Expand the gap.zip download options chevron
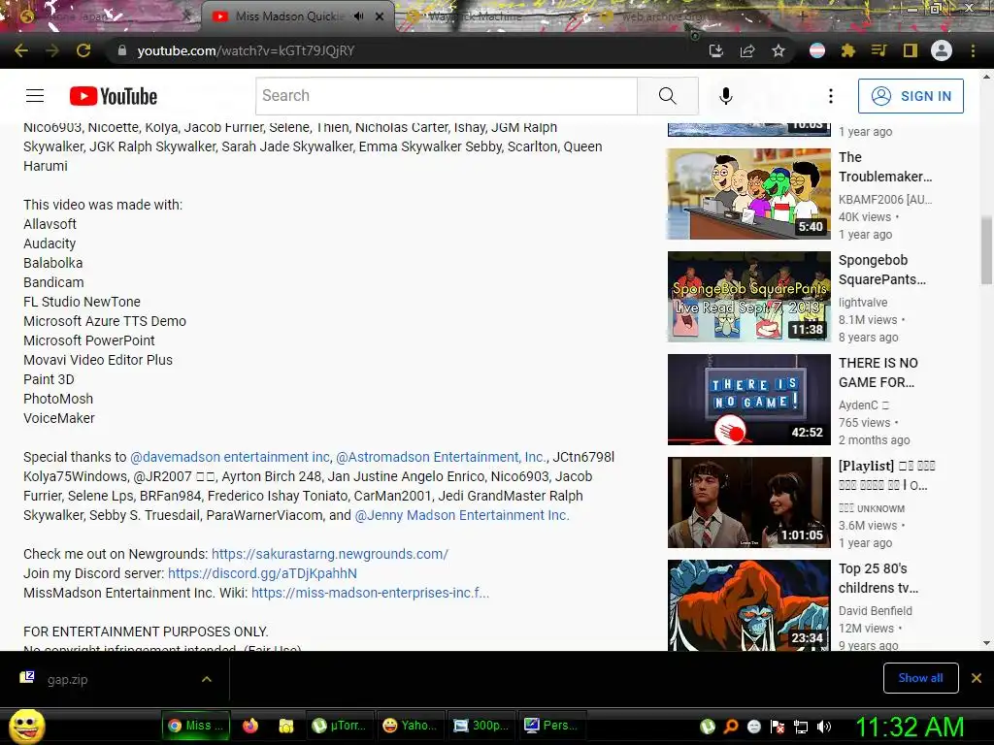This screenshot has width=994, height=745. [206, 679]
